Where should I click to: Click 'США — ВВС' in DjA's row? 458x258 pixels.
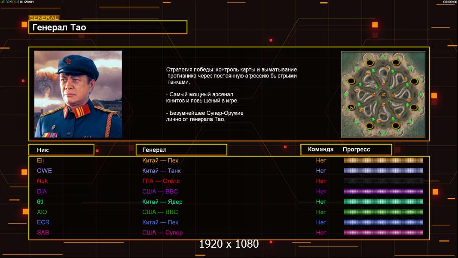coord(160,191)
